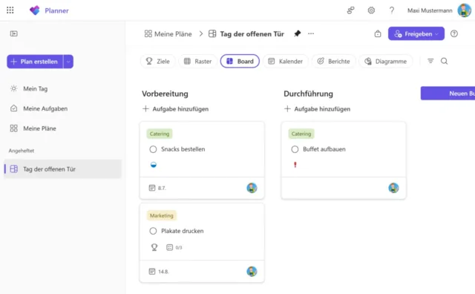The width and height of the screenshot is (475, 294).
Task: Switch to the Ziele view
Action: pos(158,61)
